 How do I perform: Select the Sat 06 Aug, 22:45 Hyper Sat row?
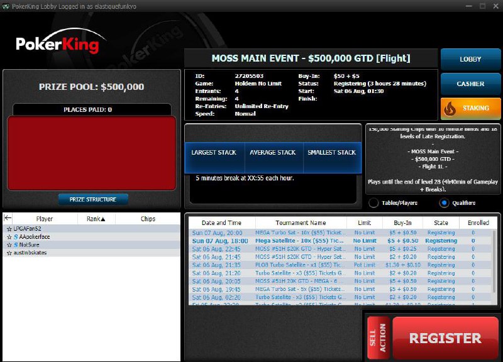tap(341, 249)
